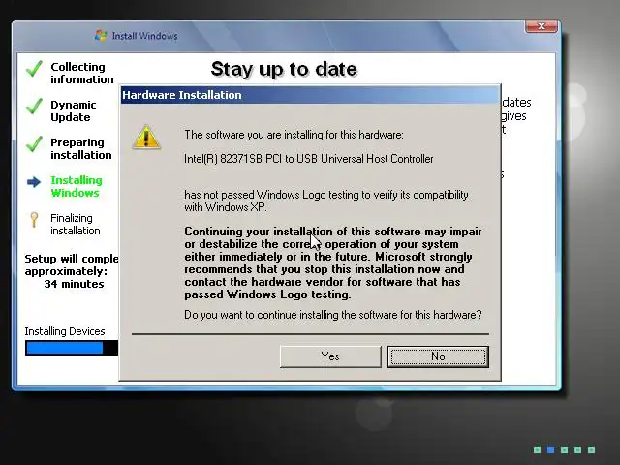Click 'The software you are installing' line
This screenshot has width=620, height=465.
[x=294, y=135]
